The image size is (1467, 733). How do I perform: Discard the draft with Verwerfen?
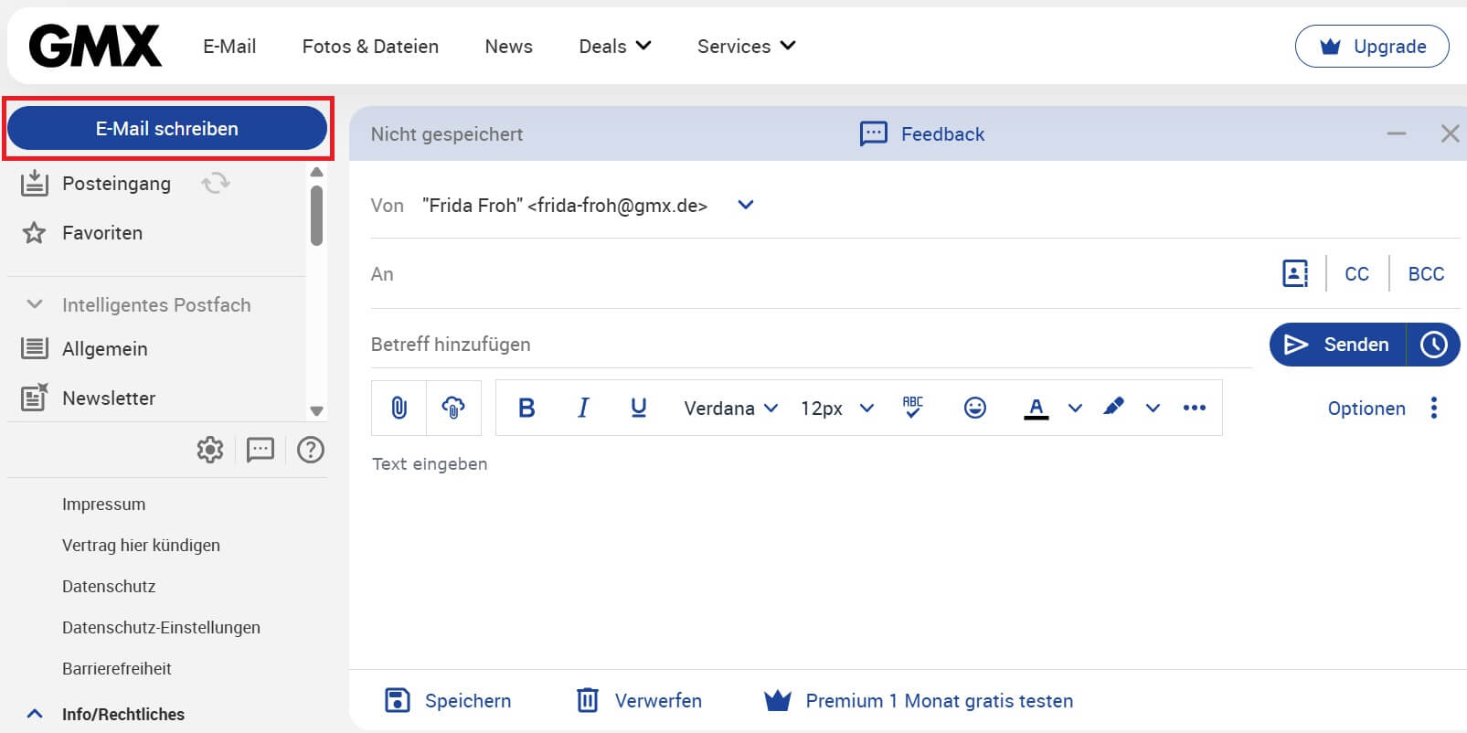click(639, 700)
